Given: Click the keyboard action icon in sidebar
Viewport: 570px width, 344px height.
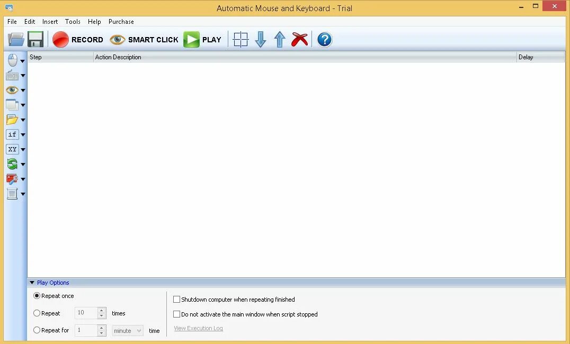Looking at the screenshot, I should pos(12,75).
